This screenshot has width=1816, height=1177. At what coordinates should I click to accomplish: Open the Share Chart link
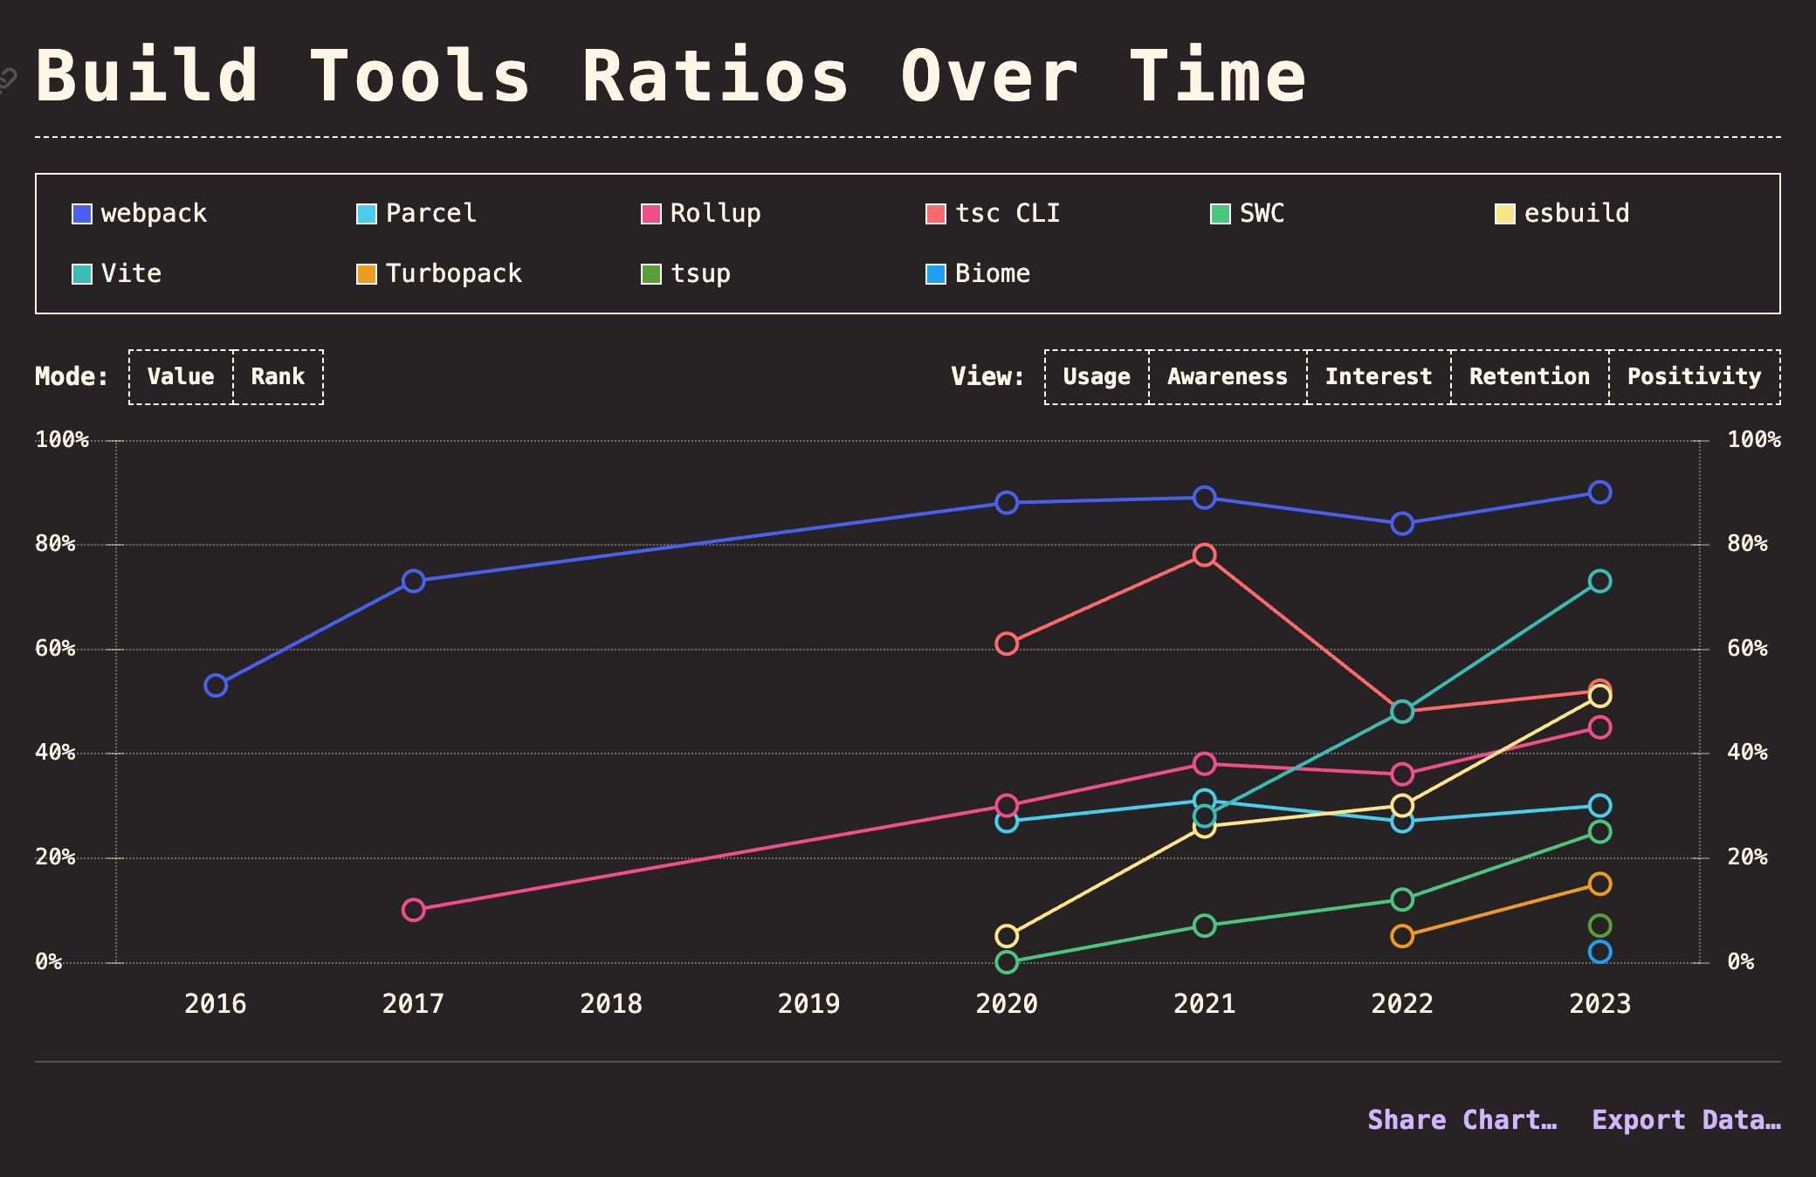pyautogui.click(x=1462, y=1120)
